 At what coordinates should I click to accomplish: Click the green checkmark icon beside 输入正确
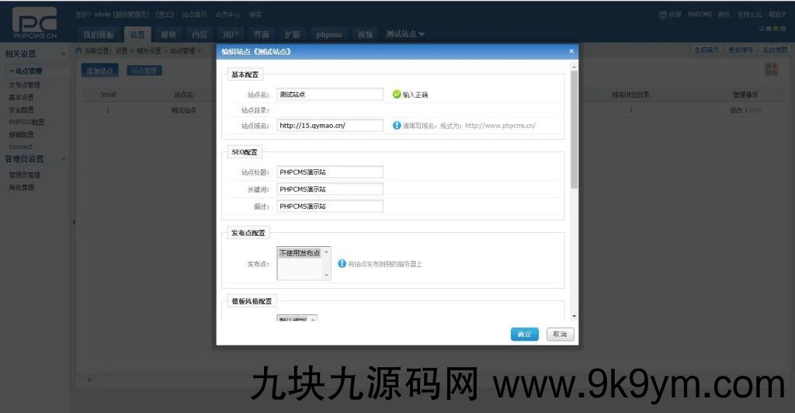tap(397, 94)
